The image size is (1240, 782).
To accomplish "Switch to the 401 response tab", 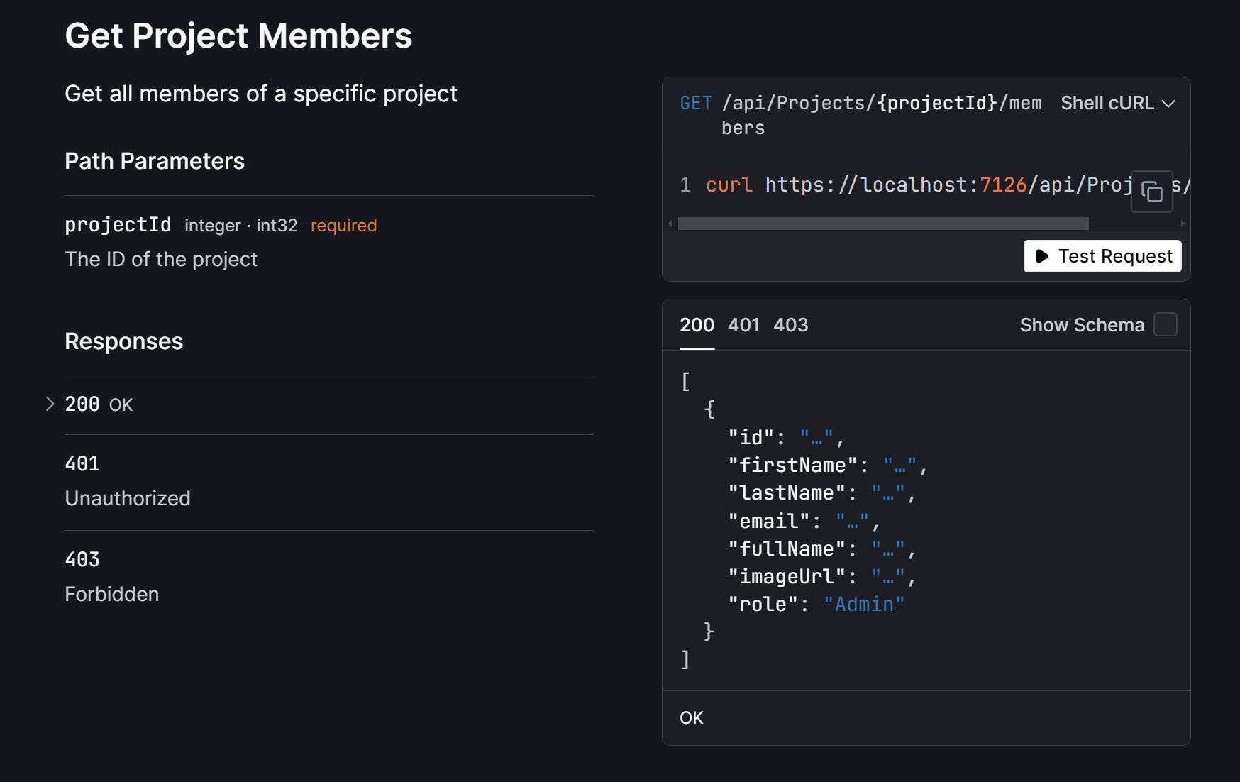I will [x=743, y=325].
